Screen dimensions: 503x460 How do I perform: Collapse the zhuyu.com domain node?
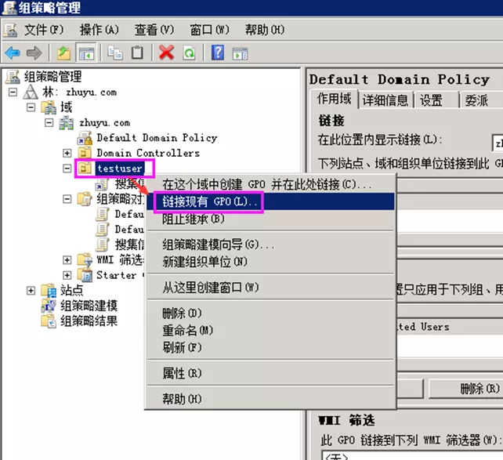(x=49, y=123)
